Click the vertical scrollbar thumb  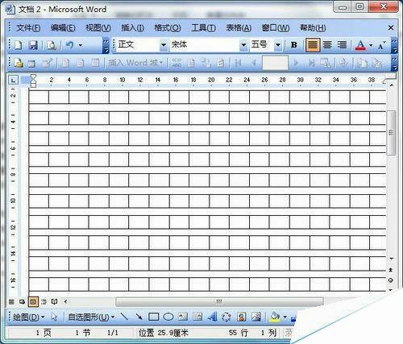click(x=391, y=133)
